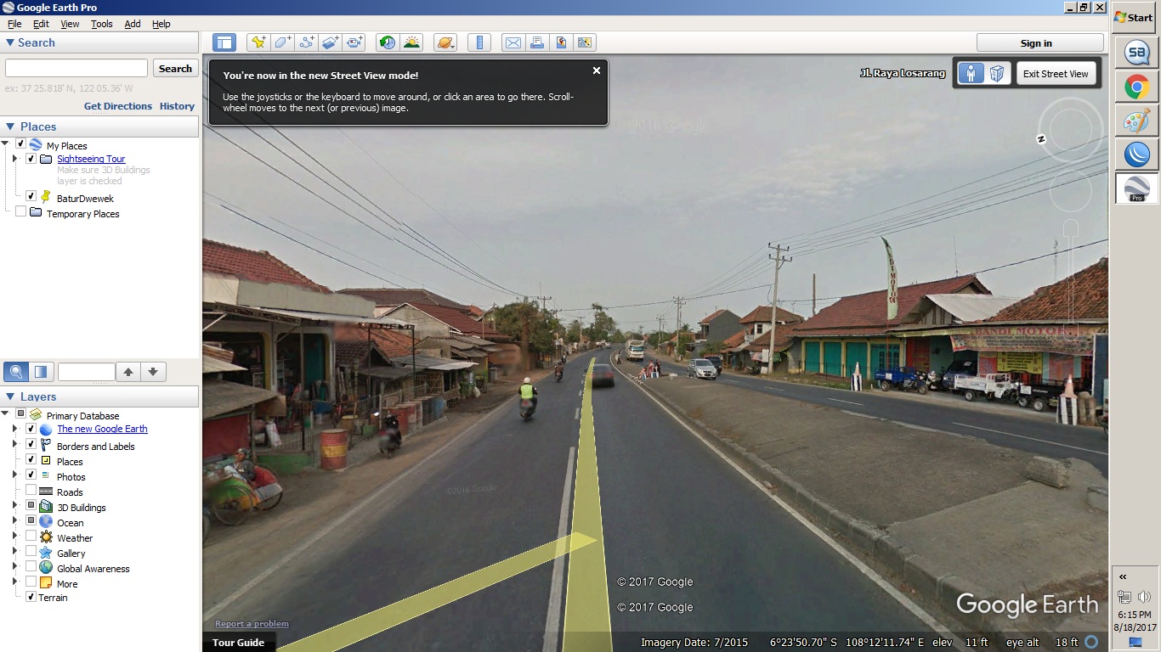Click Exit Street View button
Screen dimensions: 1161x652
(x=1056, y=74)
